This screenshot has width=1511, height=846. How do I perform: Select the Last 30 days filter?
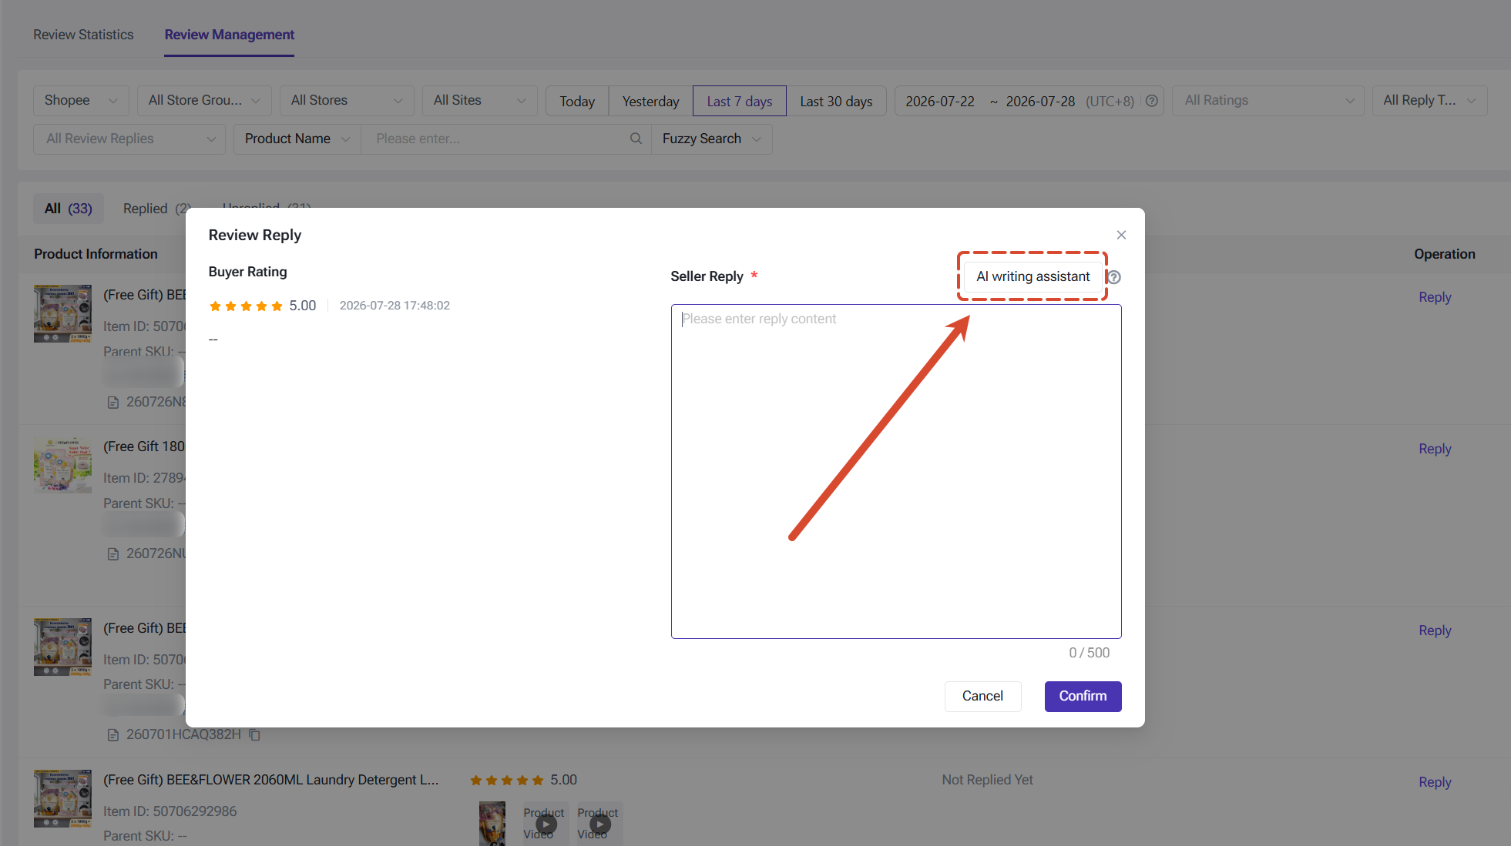point(836,101)
